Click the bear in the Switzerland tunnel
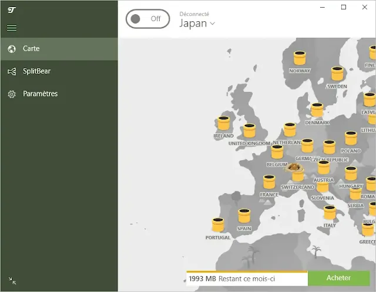Viewport: 376px width, 292px height. 294,167
